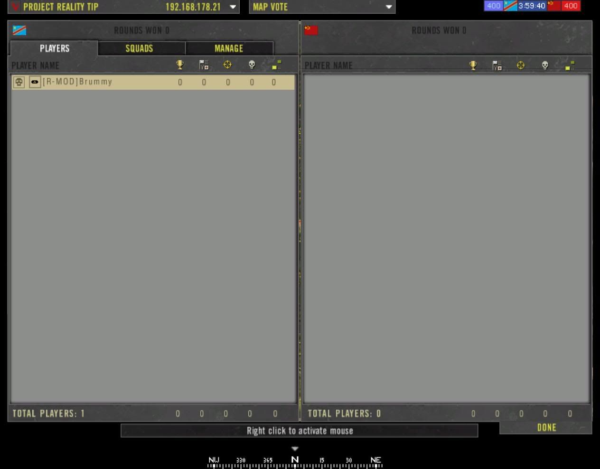
Task: Click the skull deaths icon in right team header
Action: pyautogui.click(x=545, y=65)
